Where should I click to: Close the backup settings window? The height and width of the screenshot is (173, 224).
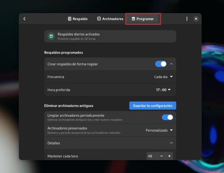coord(196,19)
